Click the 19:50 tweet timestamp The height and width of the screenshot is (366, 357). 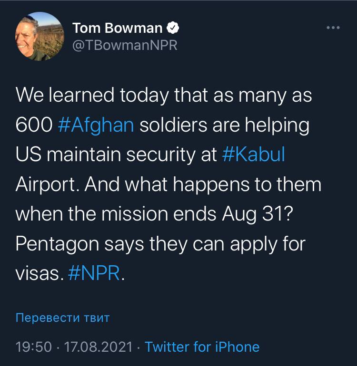(33, 347)
